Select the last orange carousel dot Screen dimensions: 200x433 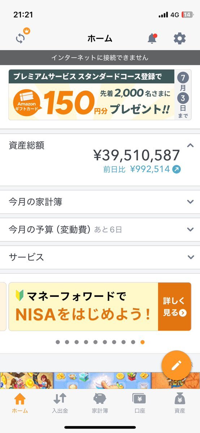143,342
